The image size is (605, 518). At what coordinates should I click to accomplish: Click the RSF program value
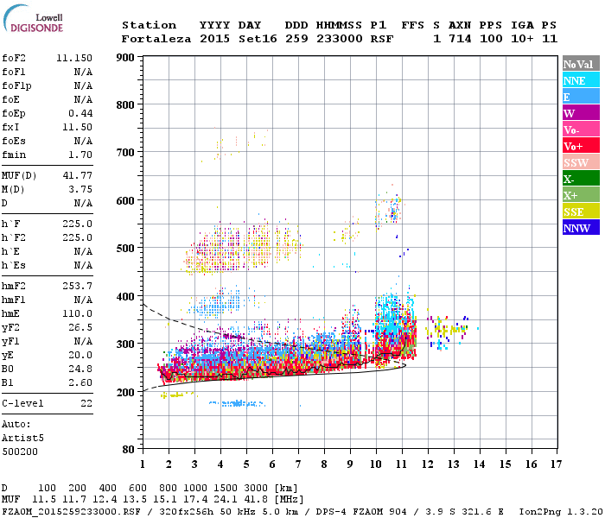coord(382,39)
